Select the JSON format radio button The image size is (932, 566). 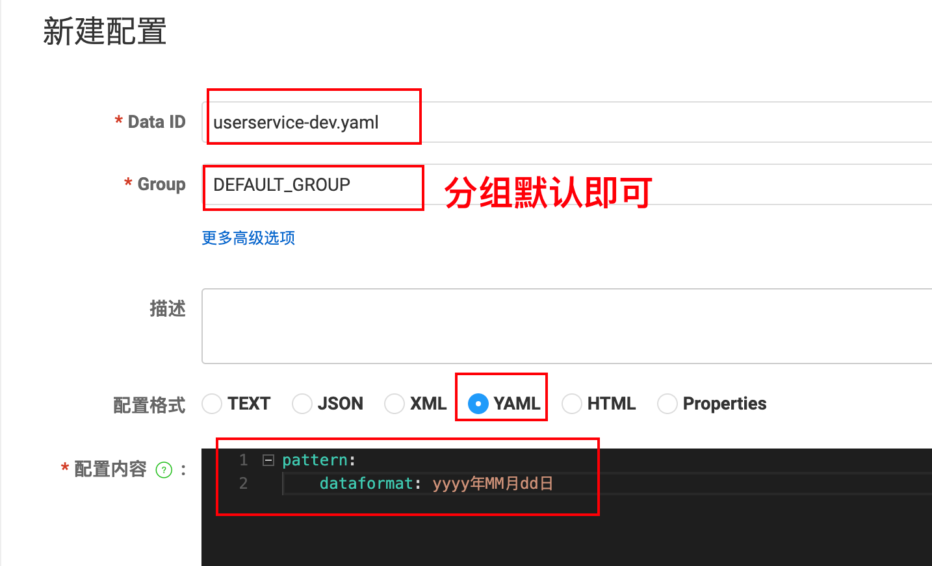[x=302, y=404]
